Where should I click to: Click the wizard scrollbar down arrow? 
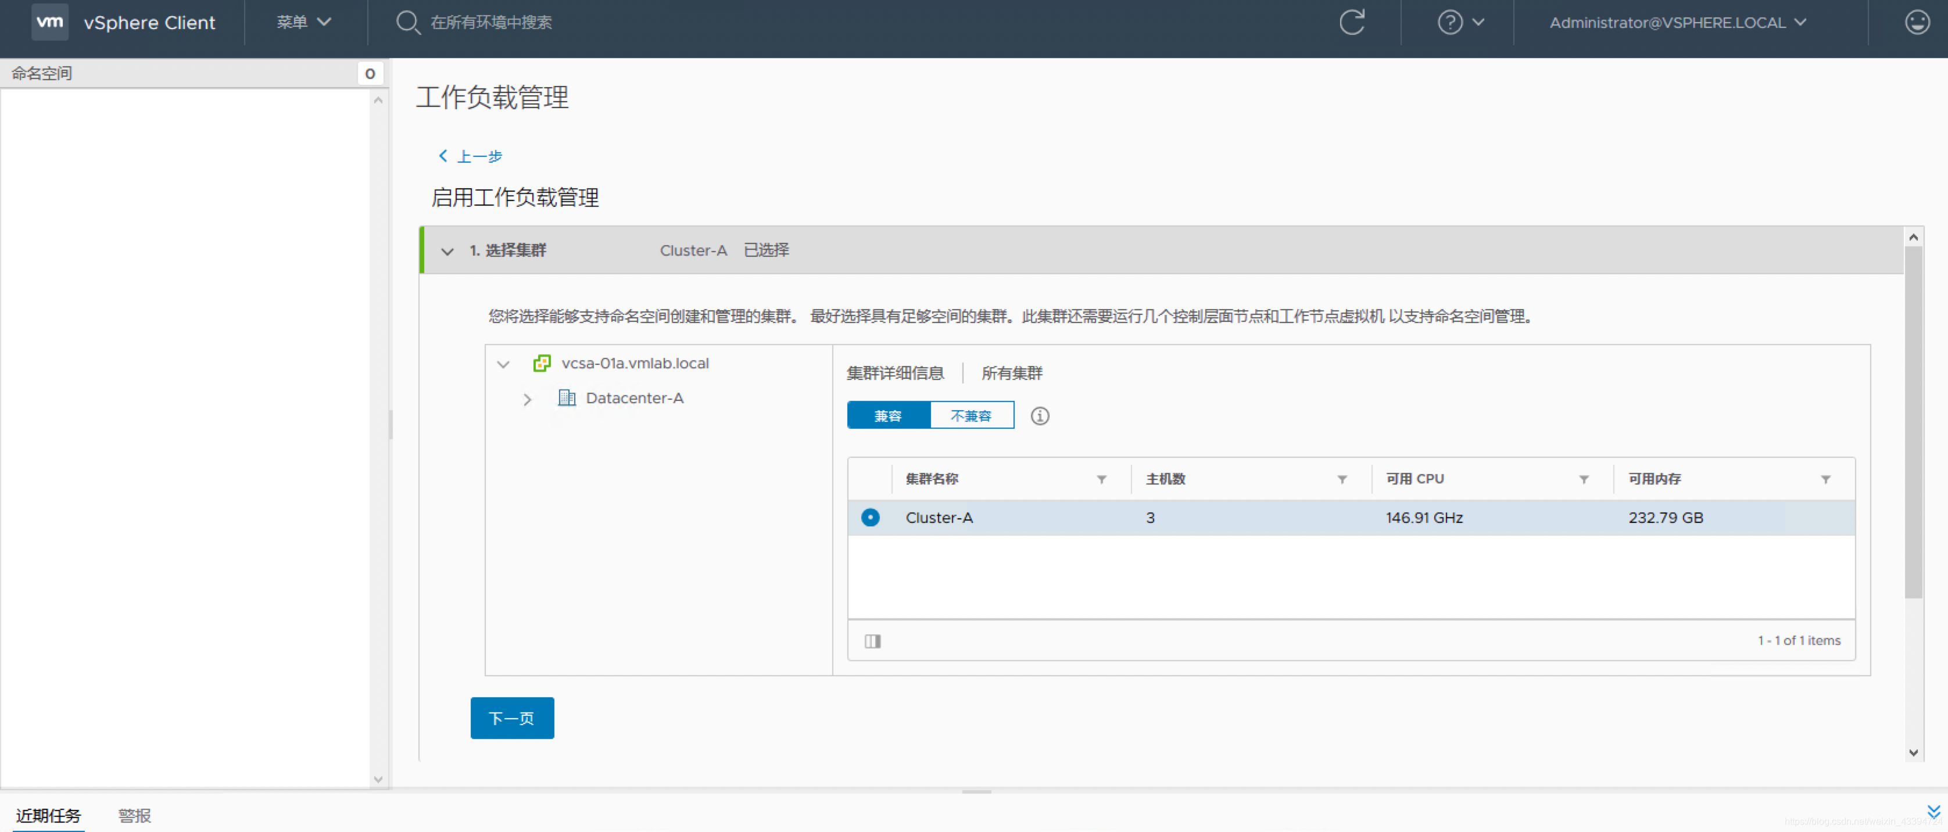pyautogui.click(x=1913, y=752)
